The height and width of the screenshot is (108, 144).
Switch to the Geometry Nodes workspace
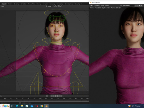coord(69,4)
